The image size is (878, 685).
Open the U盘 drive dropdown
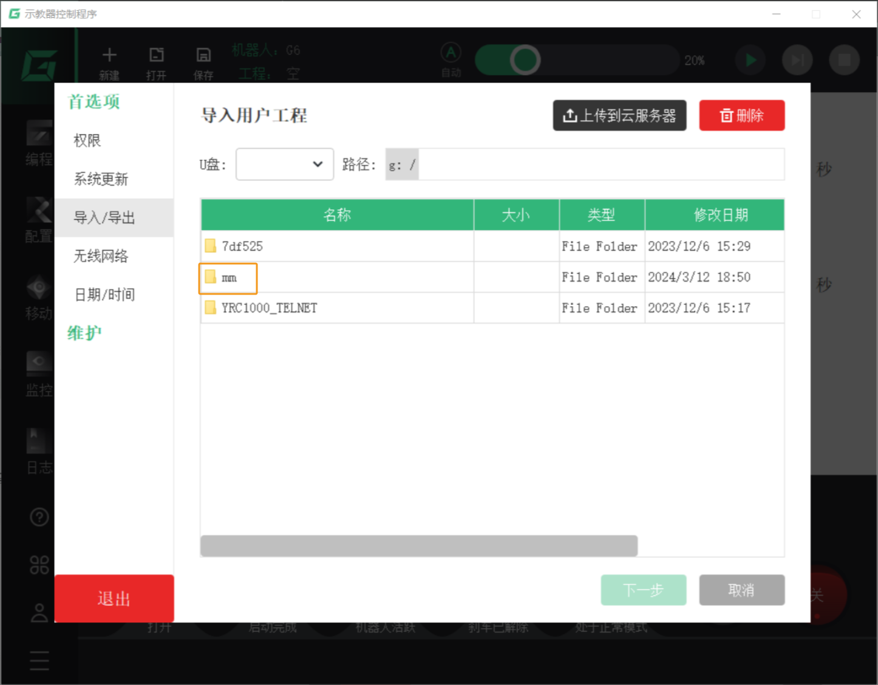[285, 165]
